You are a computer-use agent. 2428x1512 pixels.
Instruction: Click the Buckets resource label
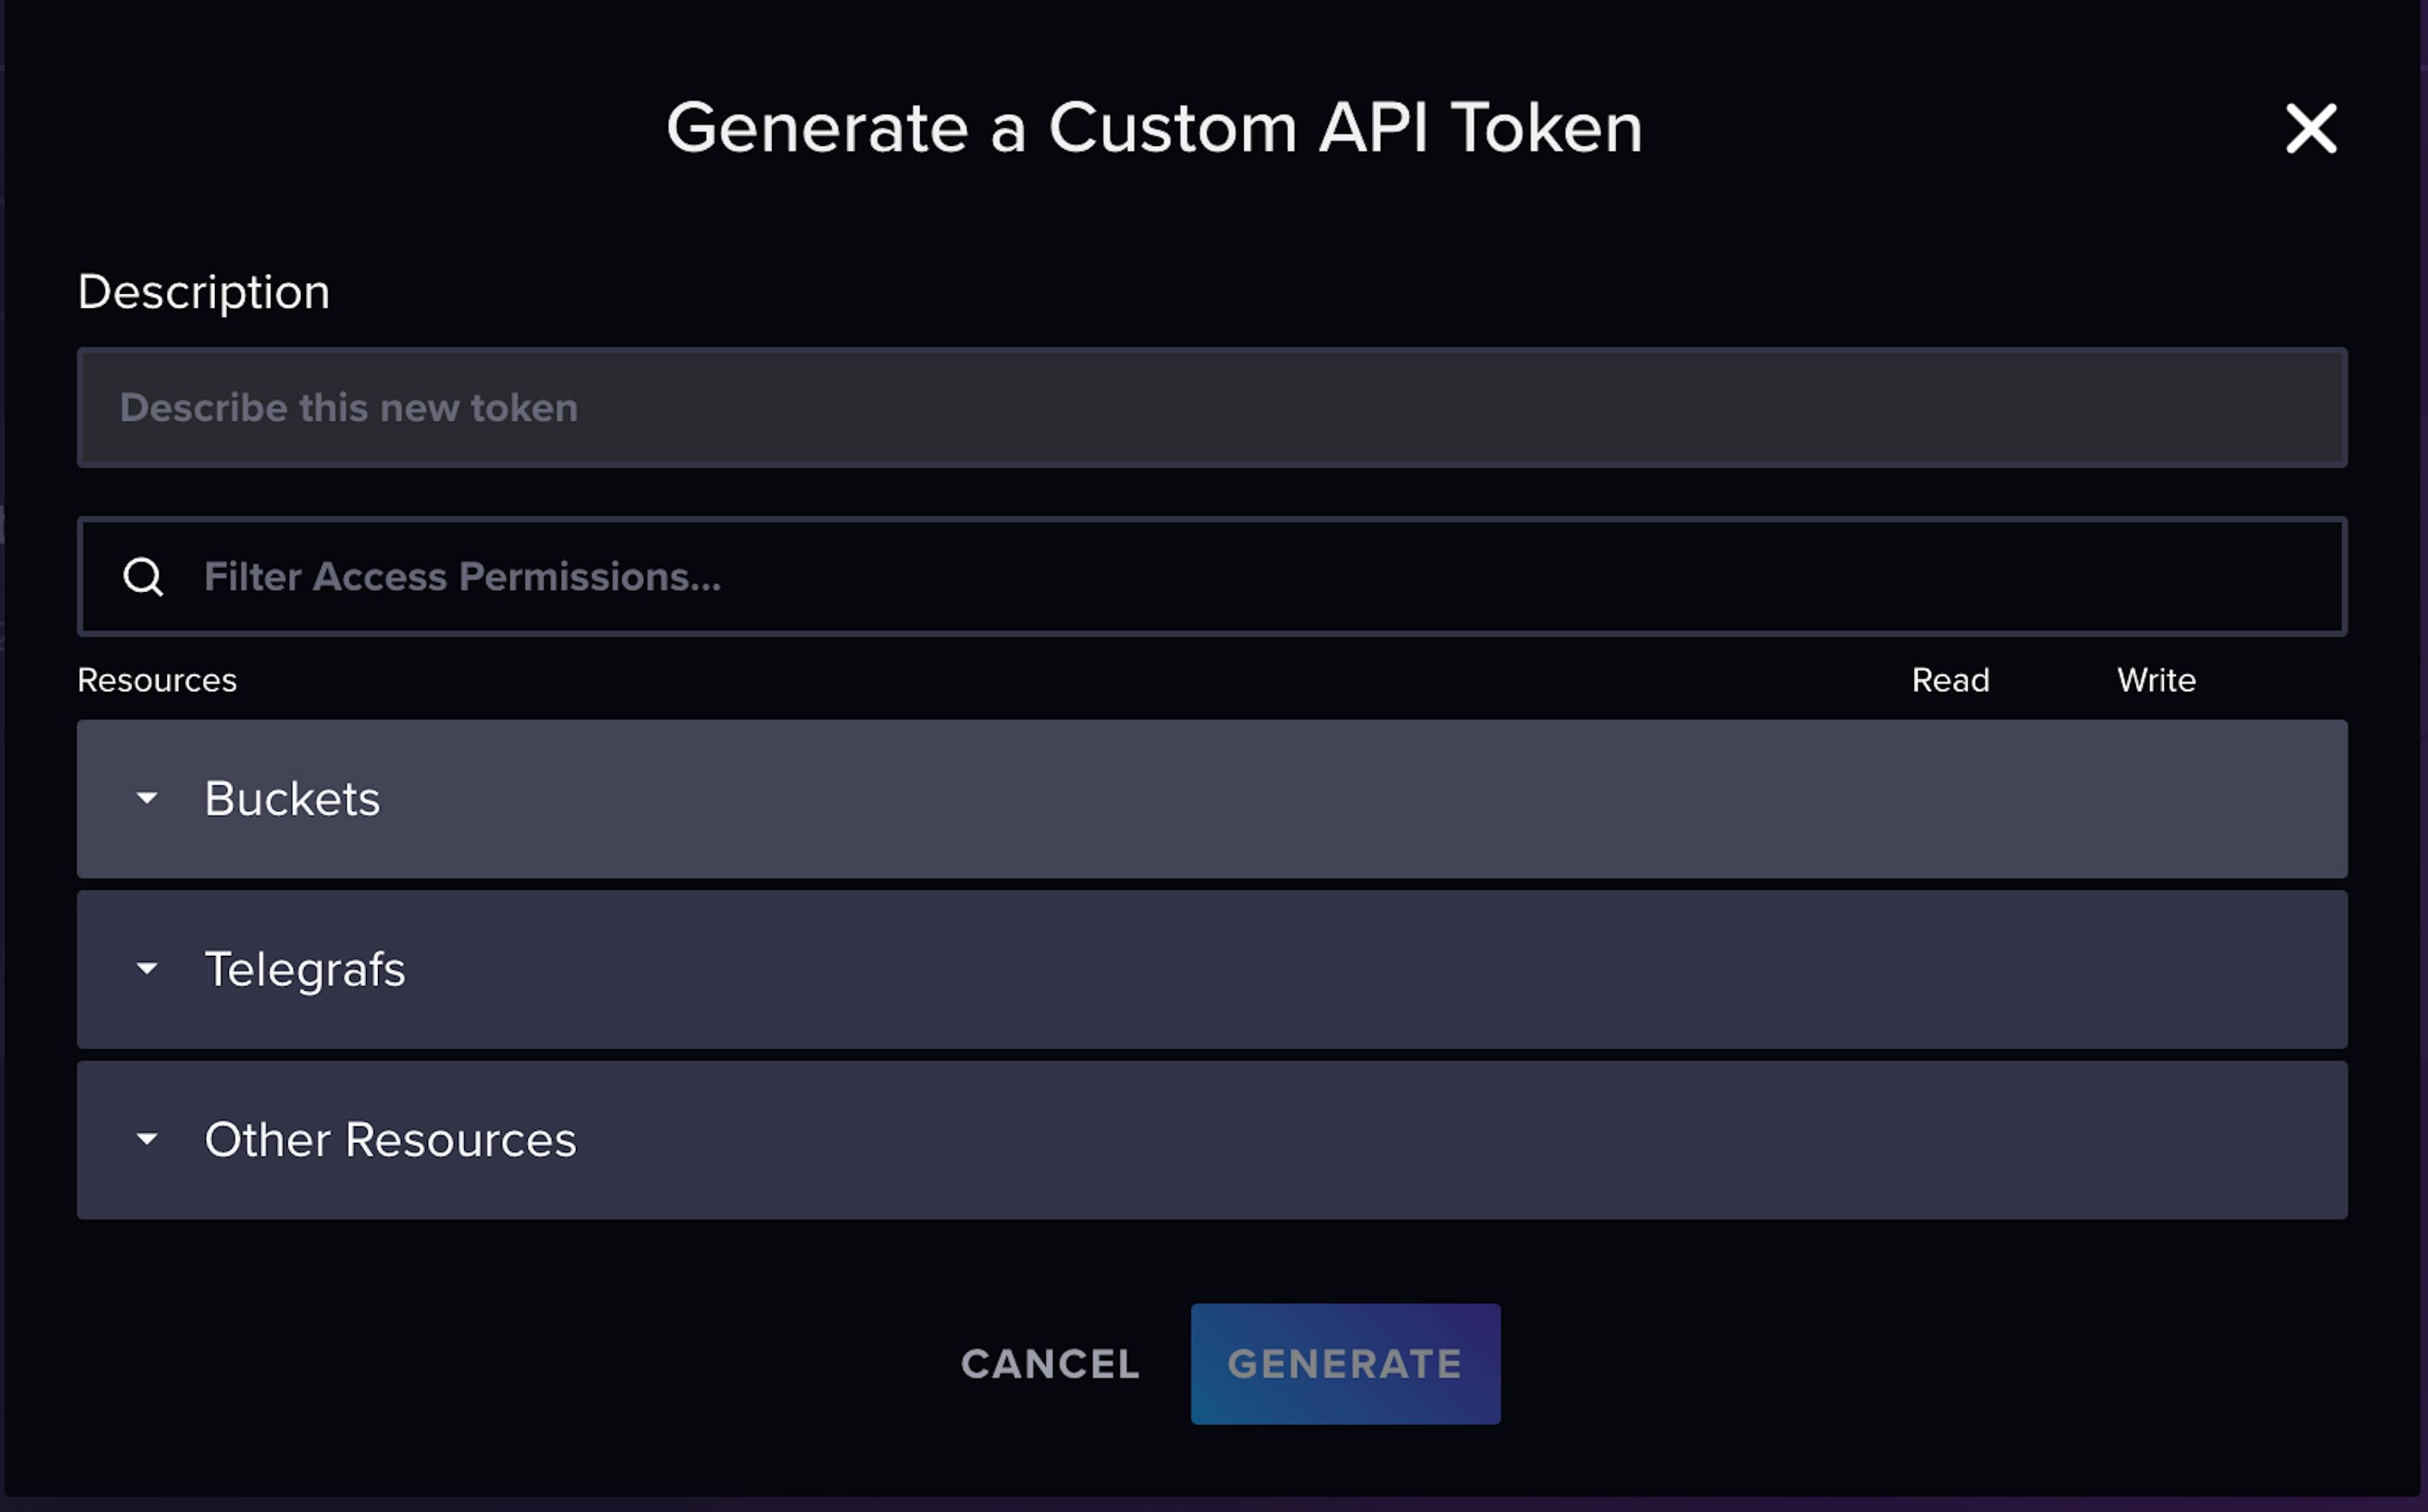click(x=292, y=798)
